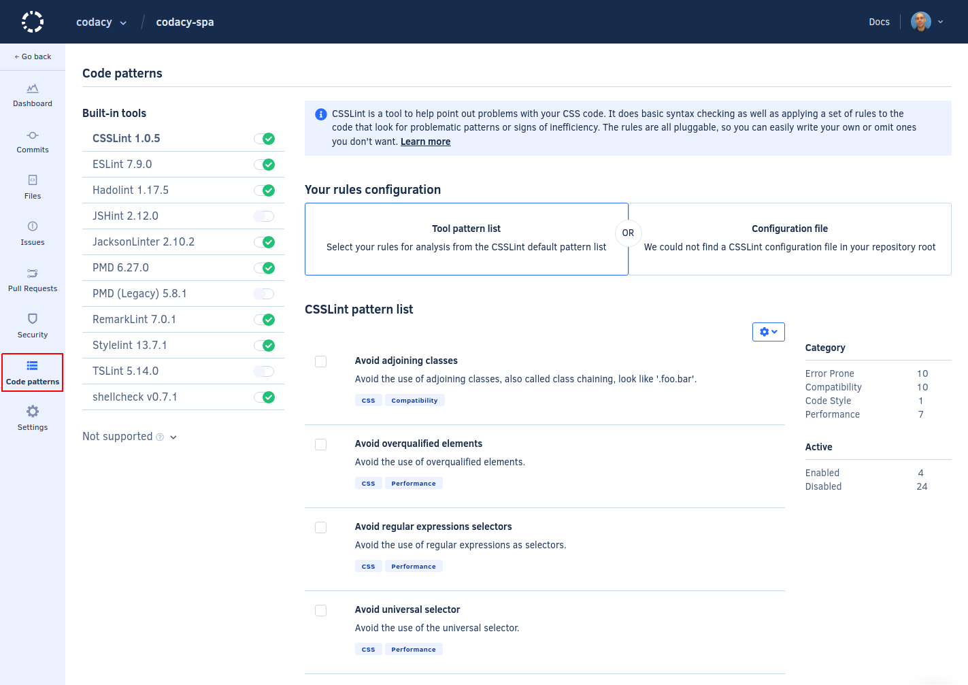
Task: Toggle RemarkLint 7.0.1 switch
Action: point(264,320)
